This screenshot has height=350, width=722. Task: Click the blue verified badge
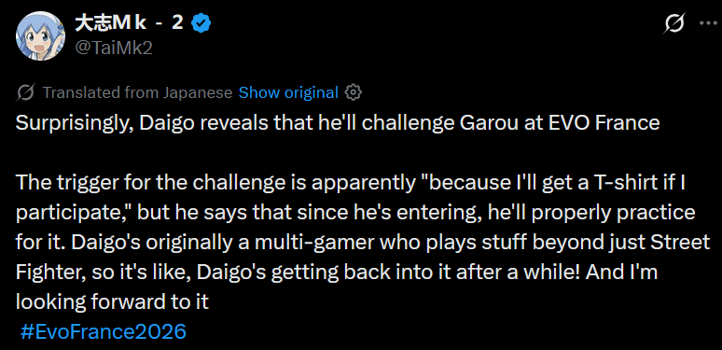click(x=201, y=22)
